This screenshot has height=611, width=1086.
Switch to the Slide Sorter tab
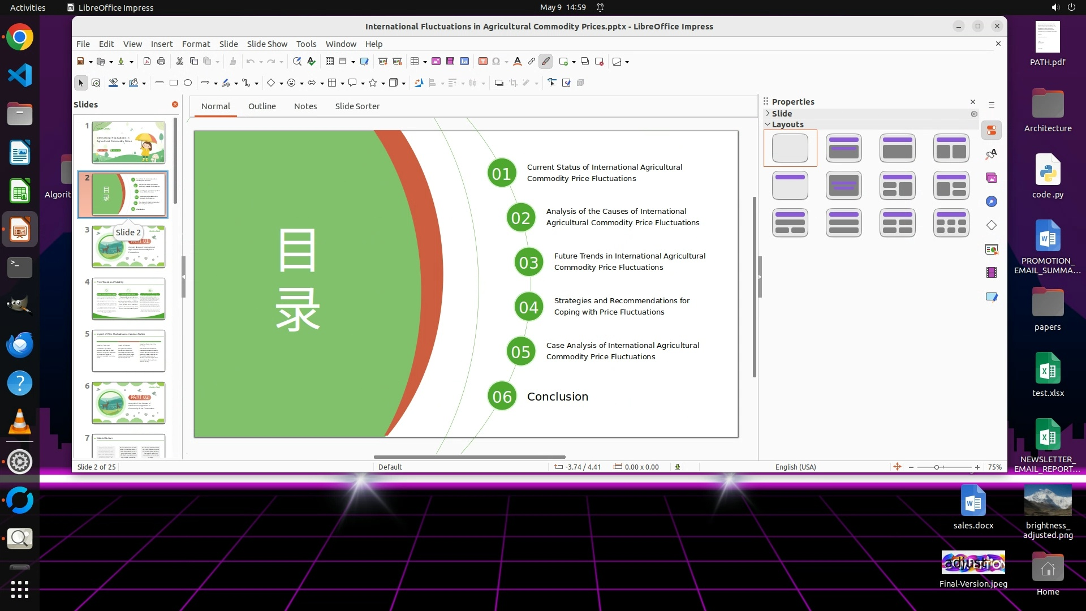[357, 106]
